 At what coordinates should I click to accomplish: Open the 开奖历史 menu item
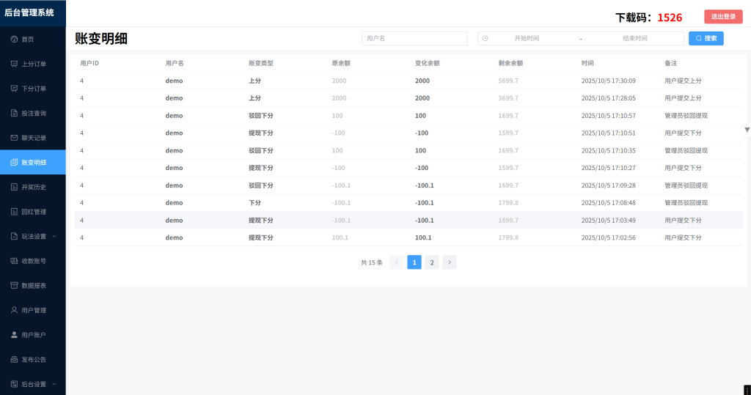point(33,187)
